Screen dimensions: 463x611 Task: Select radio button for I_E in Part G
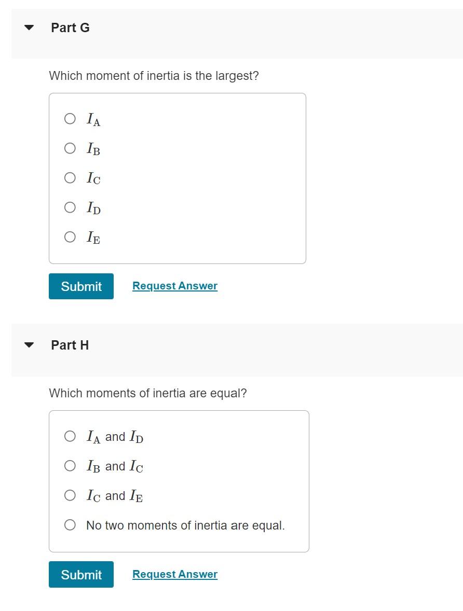coord(70,237)
